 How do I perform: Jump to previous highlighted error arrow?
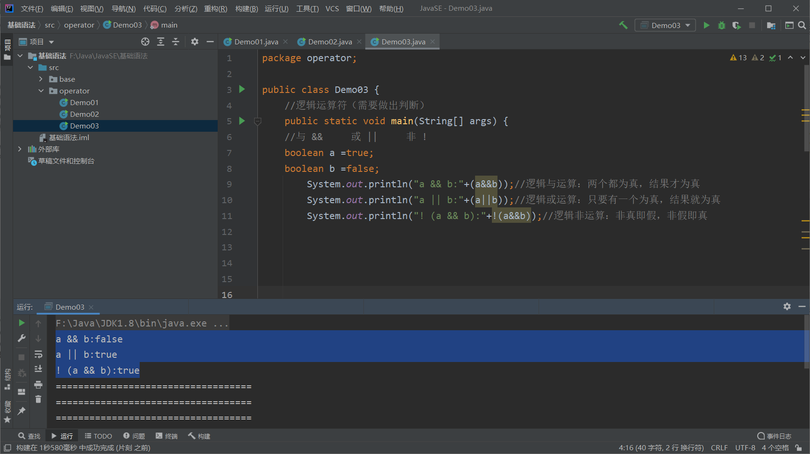790,57
